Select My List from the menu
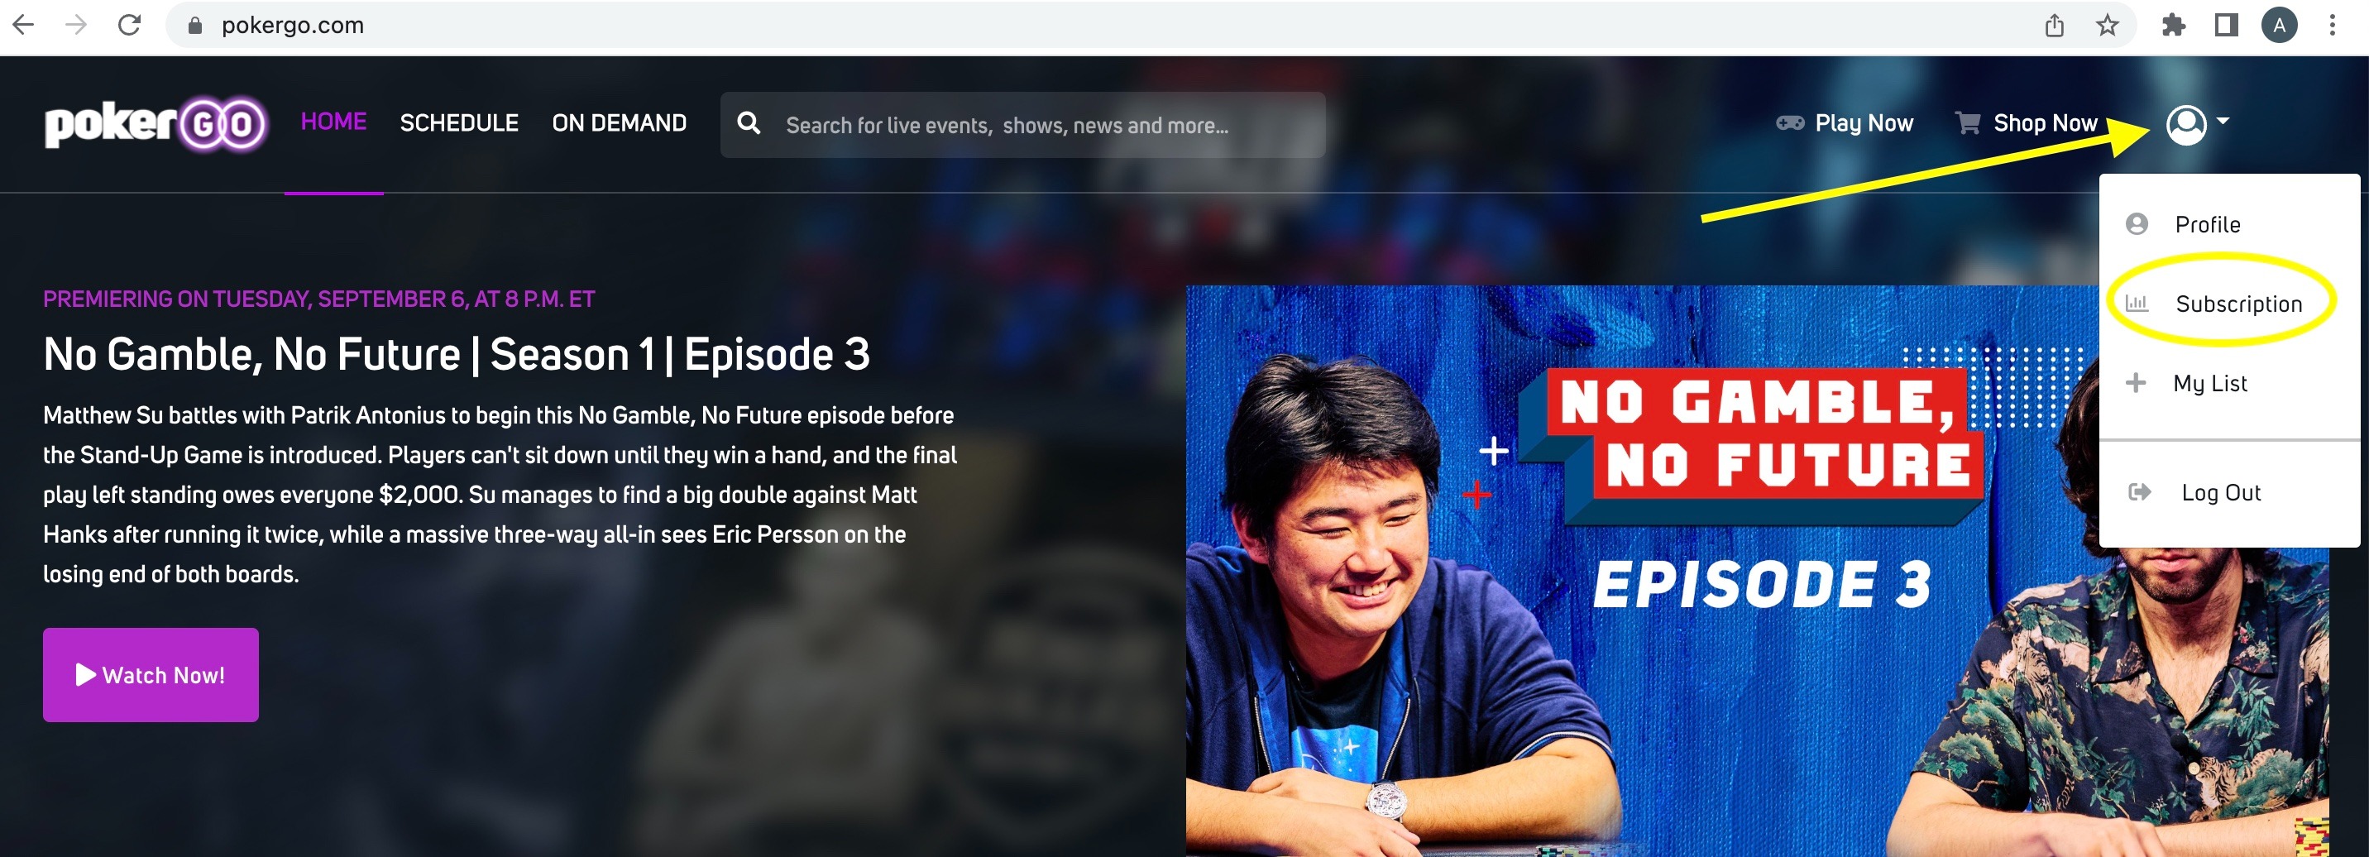This screenshot has height=857, width=2369. [2209, 384]
